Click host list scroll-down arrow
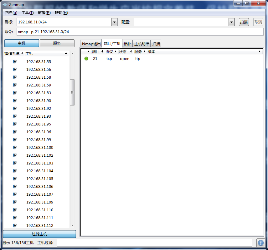Viewport: 268px width, 250px height. click(x=72, y=225)
